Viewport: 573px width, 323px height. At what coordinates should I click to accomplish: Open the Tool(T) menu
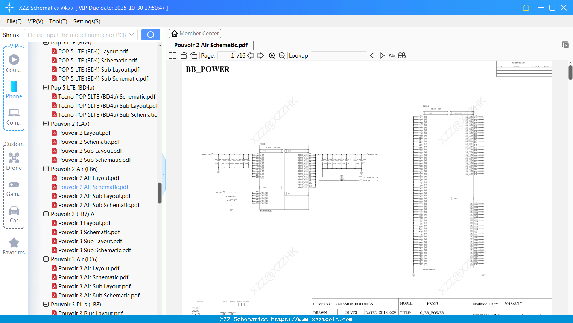(x=58, y=21)
